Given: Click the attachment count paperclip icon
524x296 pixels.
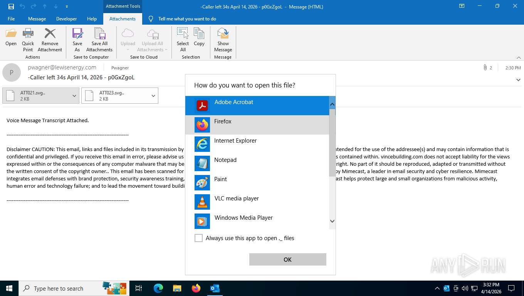Looking at the screenshot, I should (x=485, y=67).
